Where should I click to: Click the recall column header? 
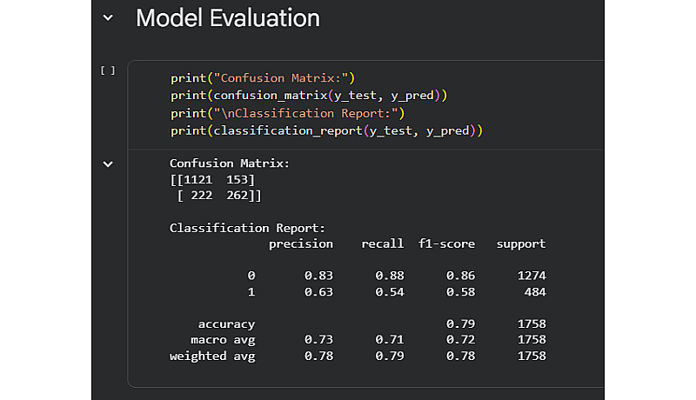coord(383,244)
